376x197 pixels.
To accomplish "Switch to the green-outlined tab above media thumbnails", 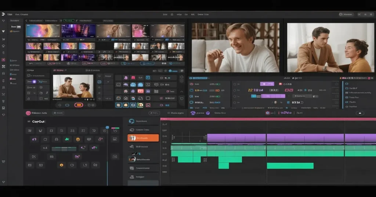I will click(x=69, y=21).
